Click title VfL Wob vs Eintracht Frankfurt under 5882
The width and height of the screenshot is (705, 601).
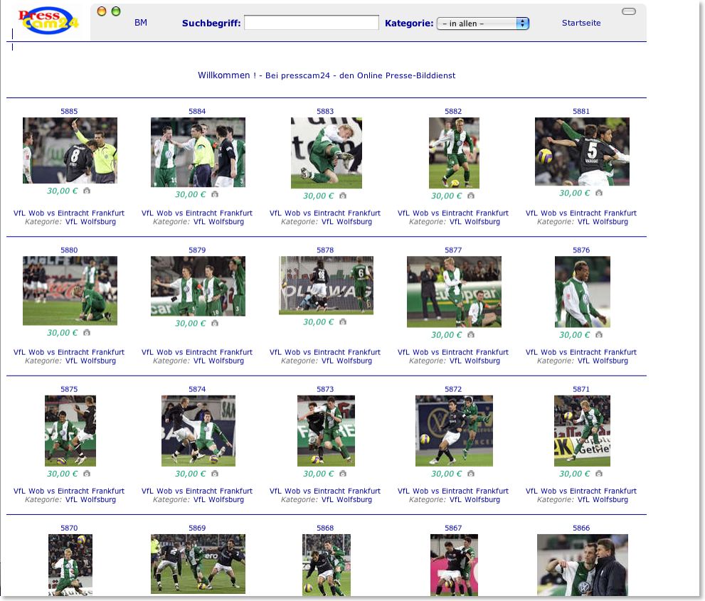(452, 213)
